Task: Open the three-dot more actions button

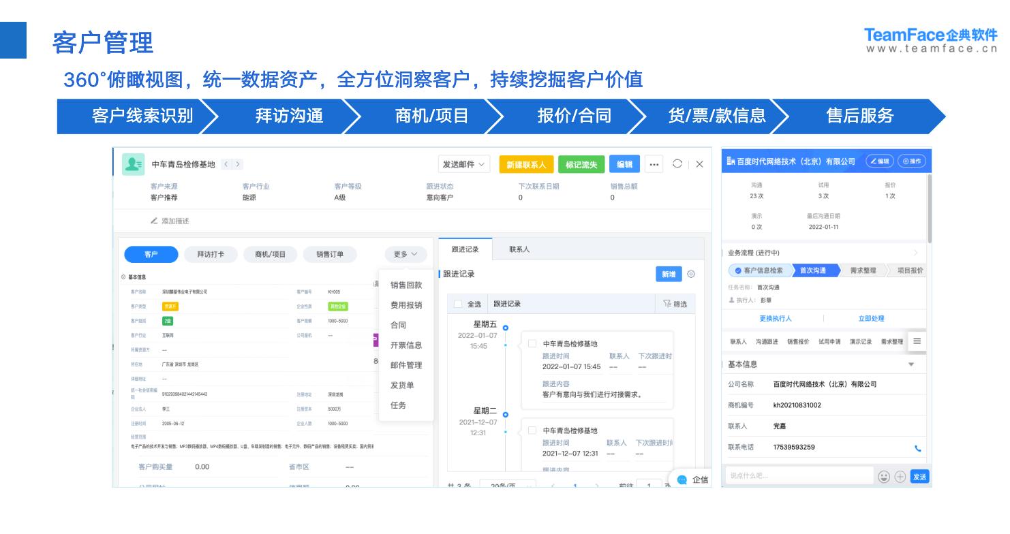Action: pos(654,164)
